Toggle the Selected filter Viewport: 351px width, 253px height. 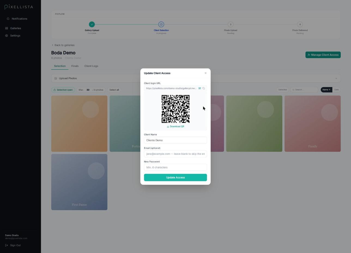282,90
